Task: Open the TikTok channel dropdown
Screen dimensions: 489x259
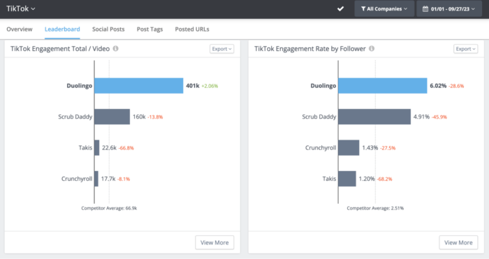Action: pyautogui.click(x=20, y=9)
